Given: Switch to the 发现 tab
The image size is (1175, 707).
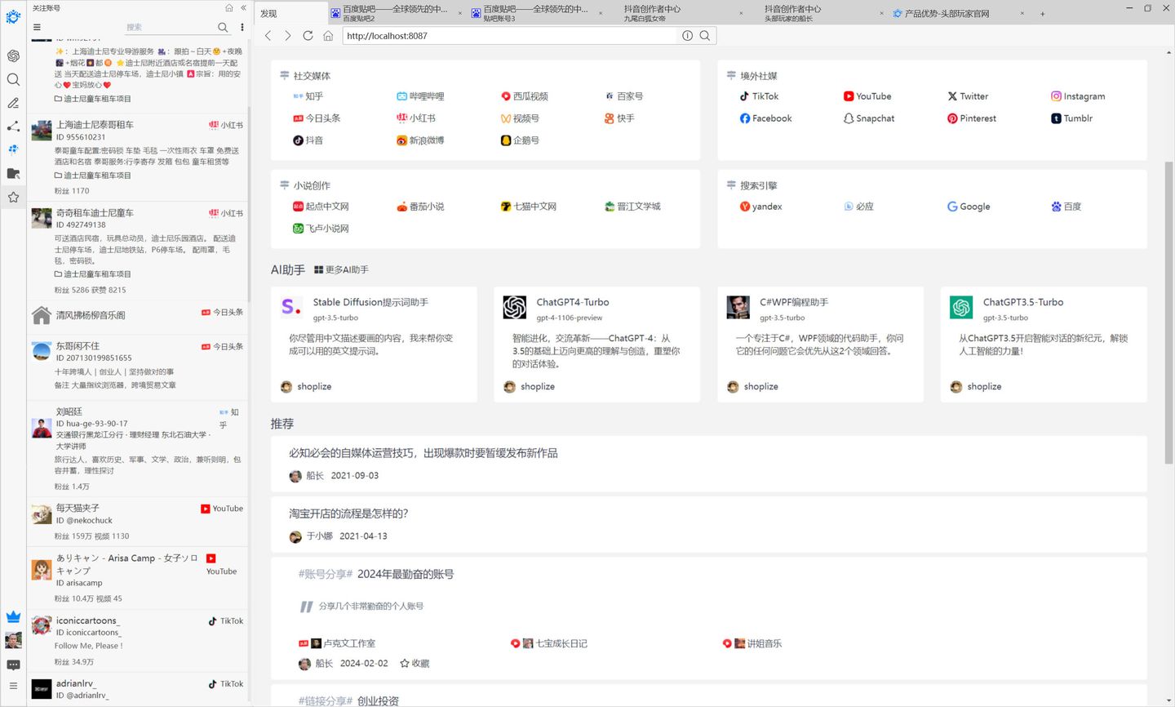Looking at the screenshot, I should tap(291, 13).
